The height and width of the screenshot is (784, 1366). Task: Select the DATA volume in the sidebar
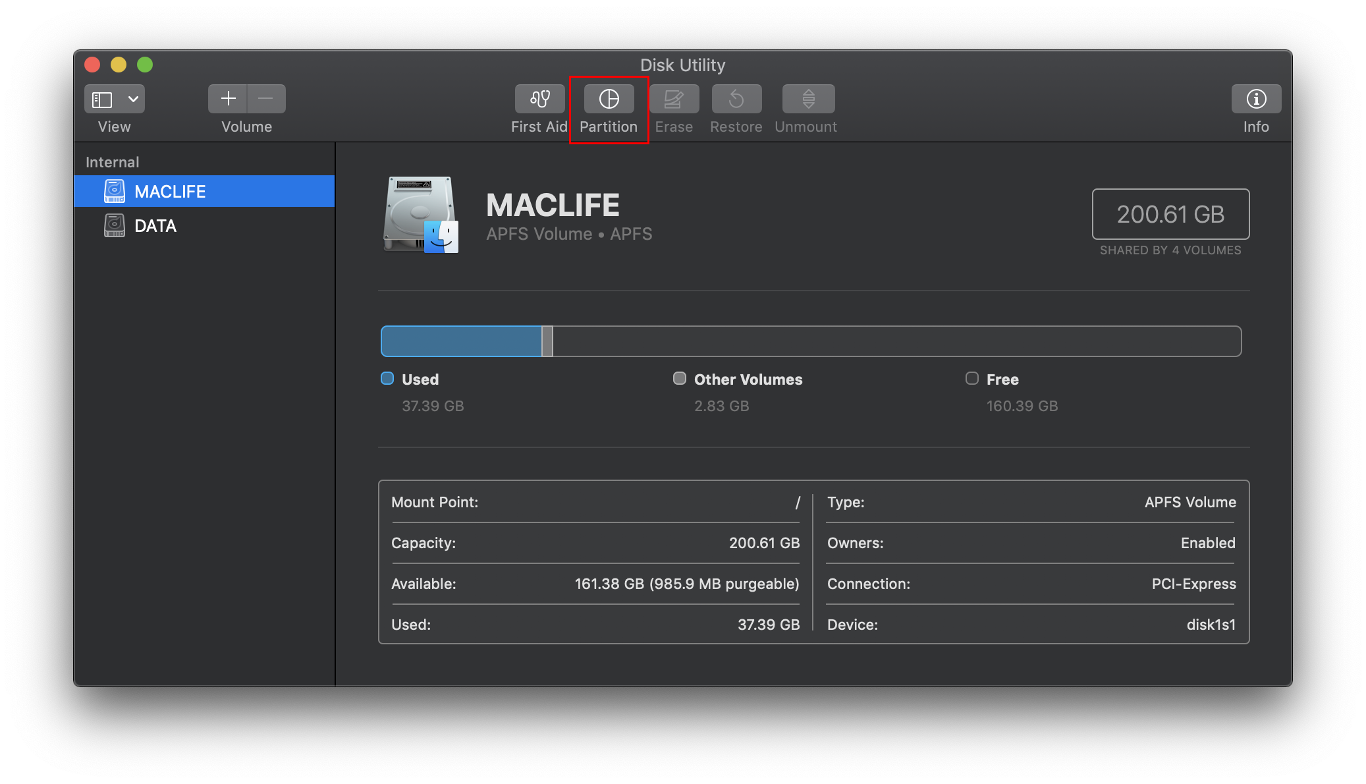155,225
